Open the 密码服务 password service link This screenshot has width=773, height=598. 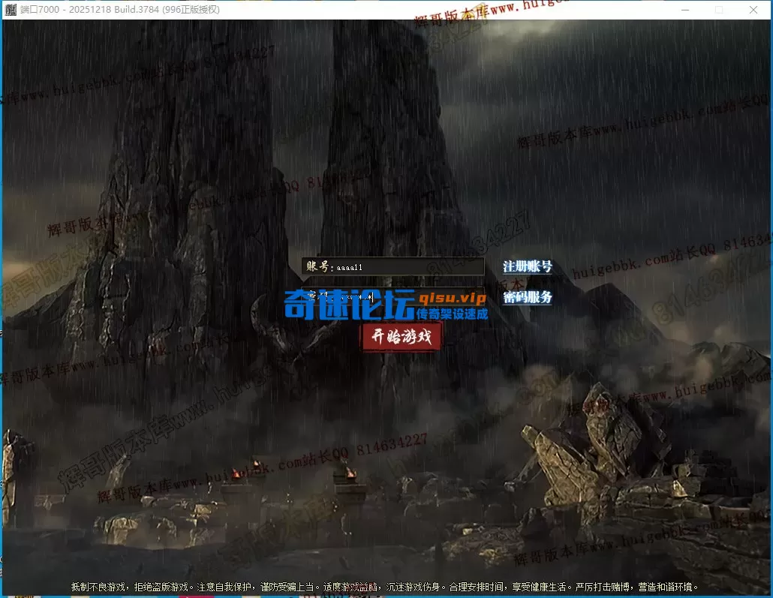pyautogui.click(x=527, y=297)
